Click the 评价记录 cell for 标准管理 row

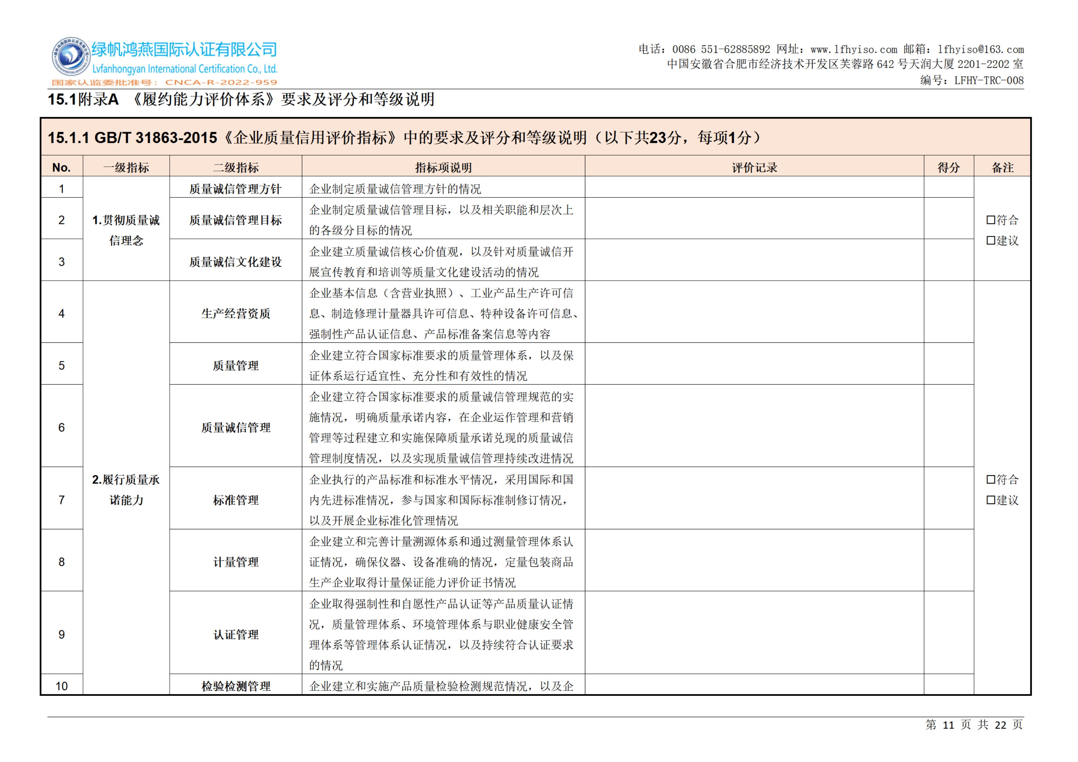click(x=754, y=498)
